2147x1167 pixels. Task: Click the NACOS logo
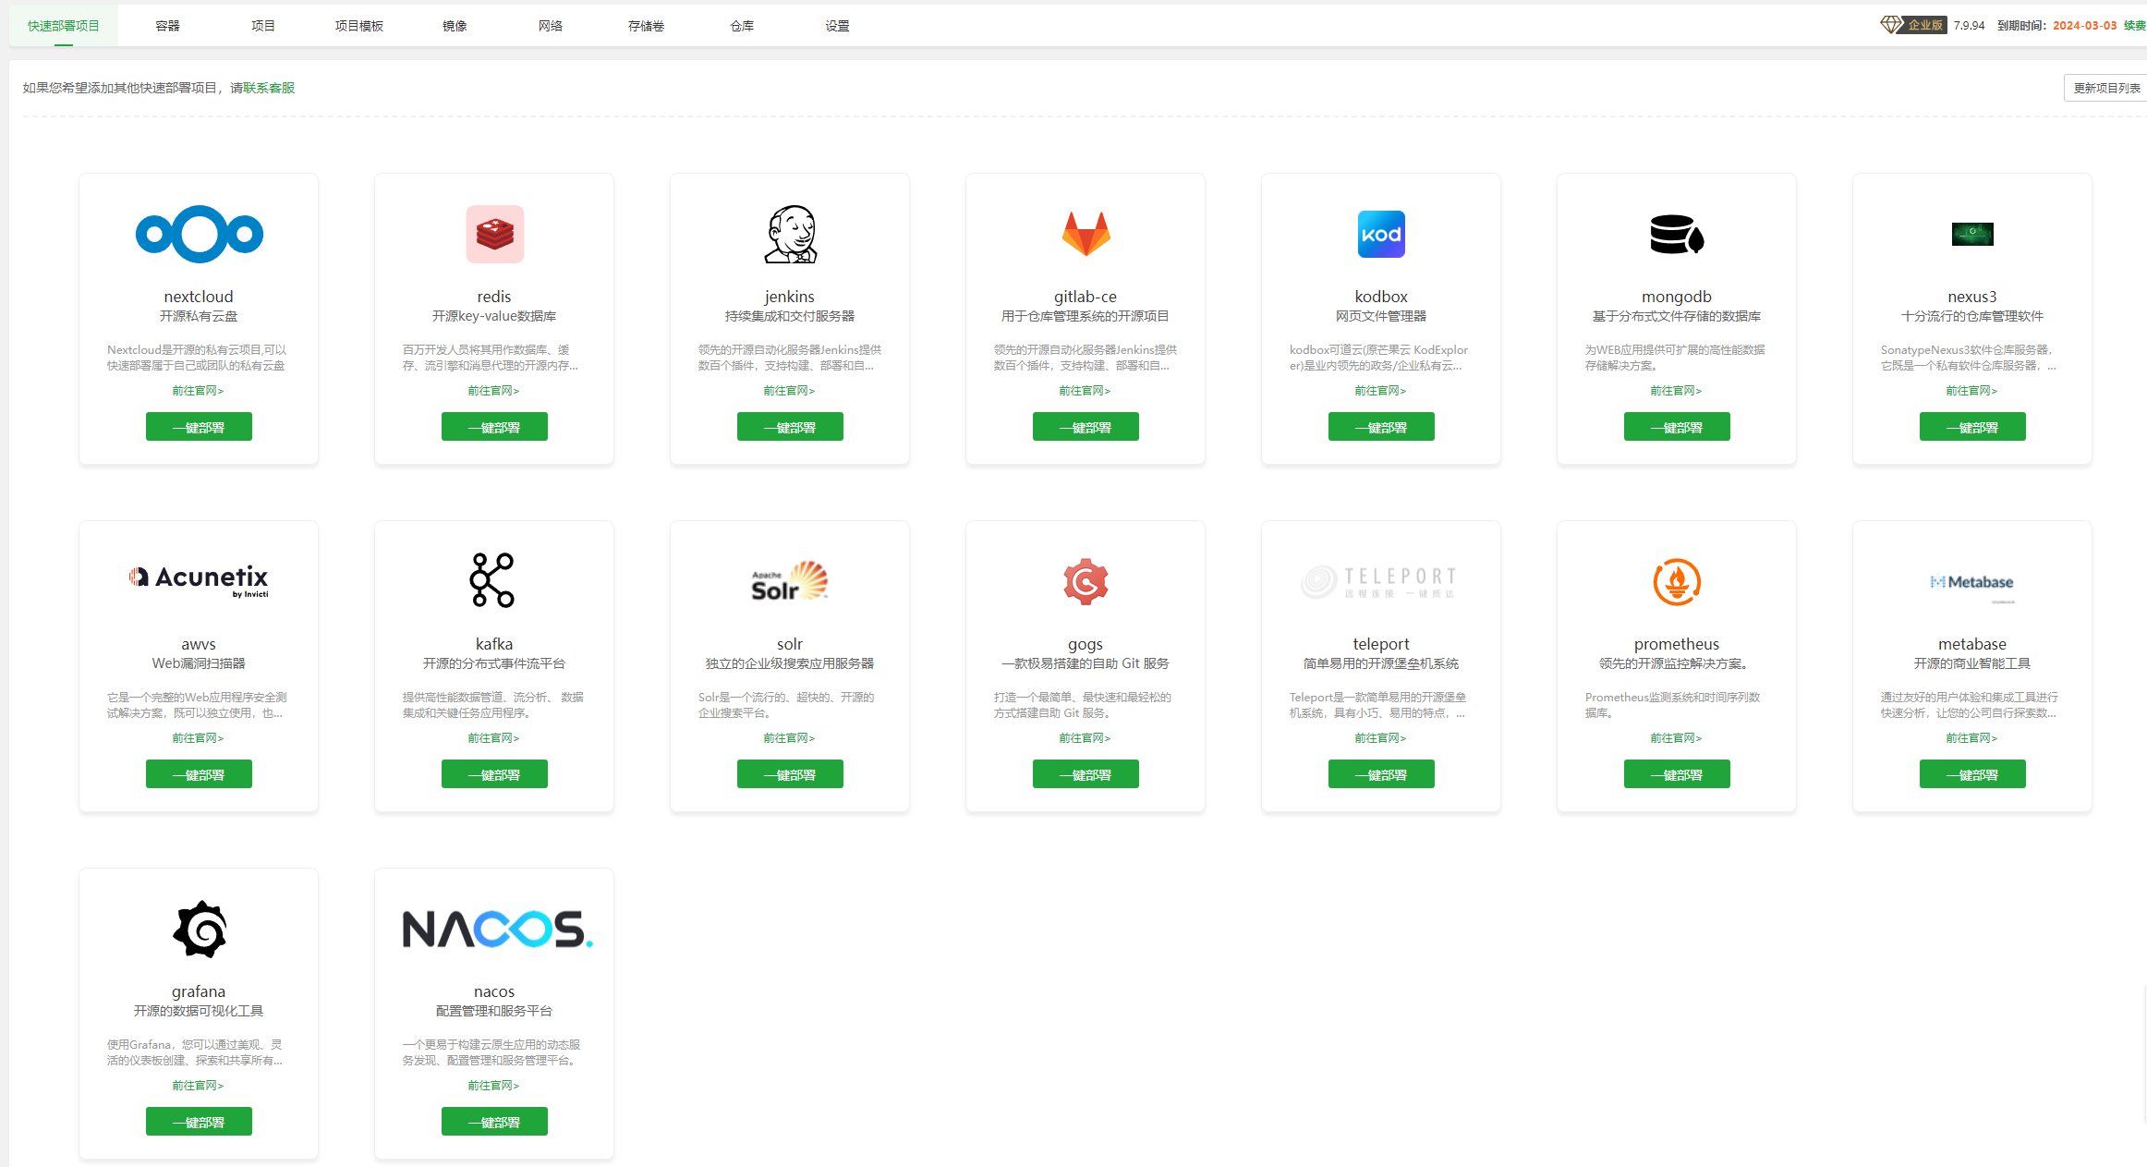click(x=497, y=929)
